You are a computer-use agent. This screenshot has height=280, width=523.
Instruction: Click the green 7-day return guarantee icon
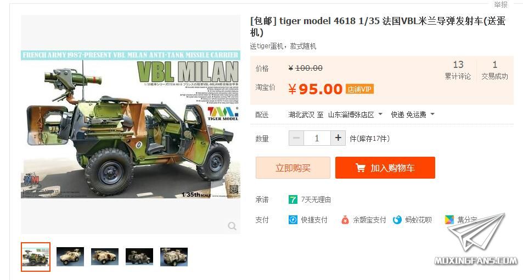(293, 199)
